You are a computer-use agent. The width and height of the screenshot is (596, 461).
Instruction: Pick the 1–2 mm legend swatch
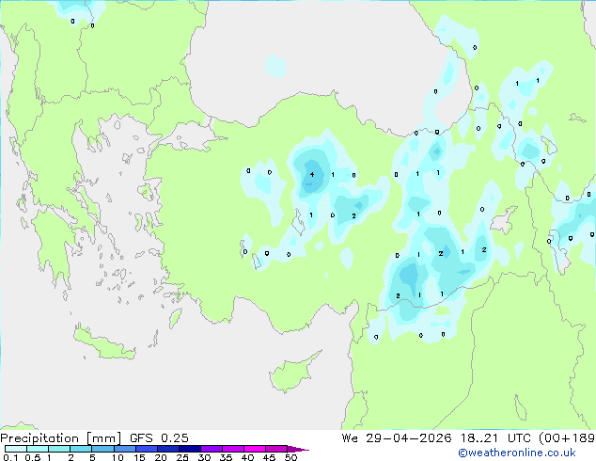tap(59, 449)
